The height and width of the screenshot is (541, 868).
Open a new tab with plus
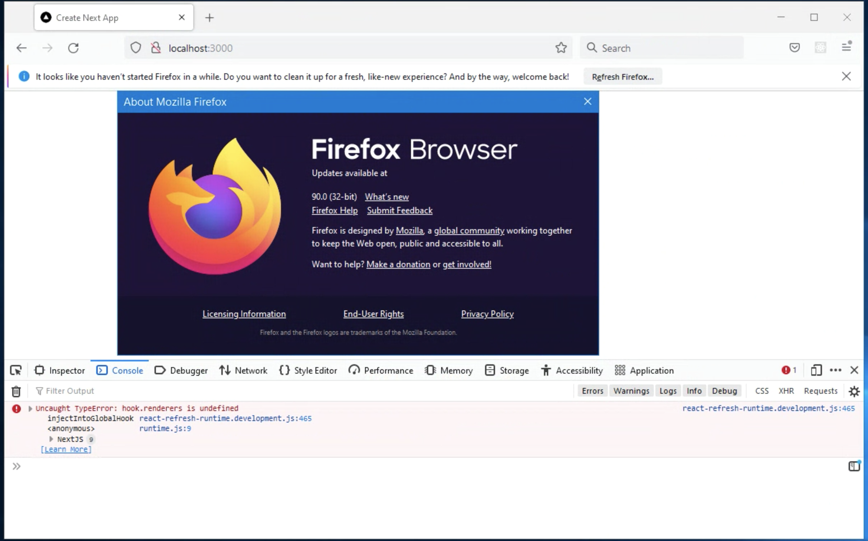point(209,18)
